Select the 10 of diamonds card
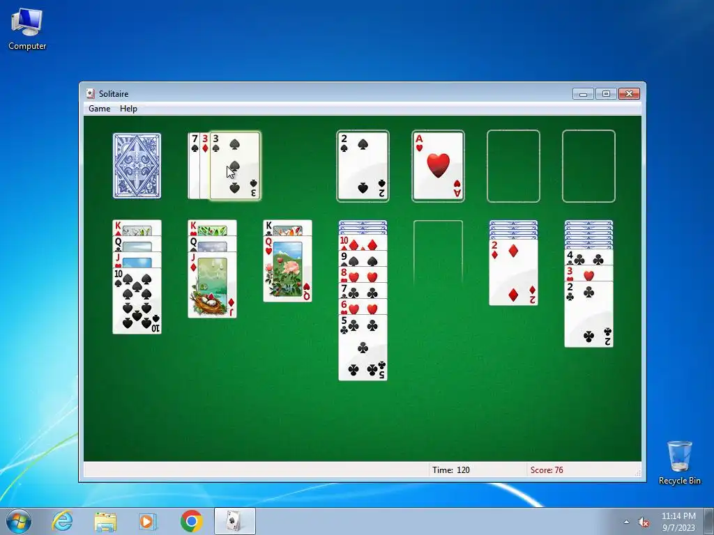The width and height of the screenshot is (714, 535). pyautogui.click(x=363, y=243)
